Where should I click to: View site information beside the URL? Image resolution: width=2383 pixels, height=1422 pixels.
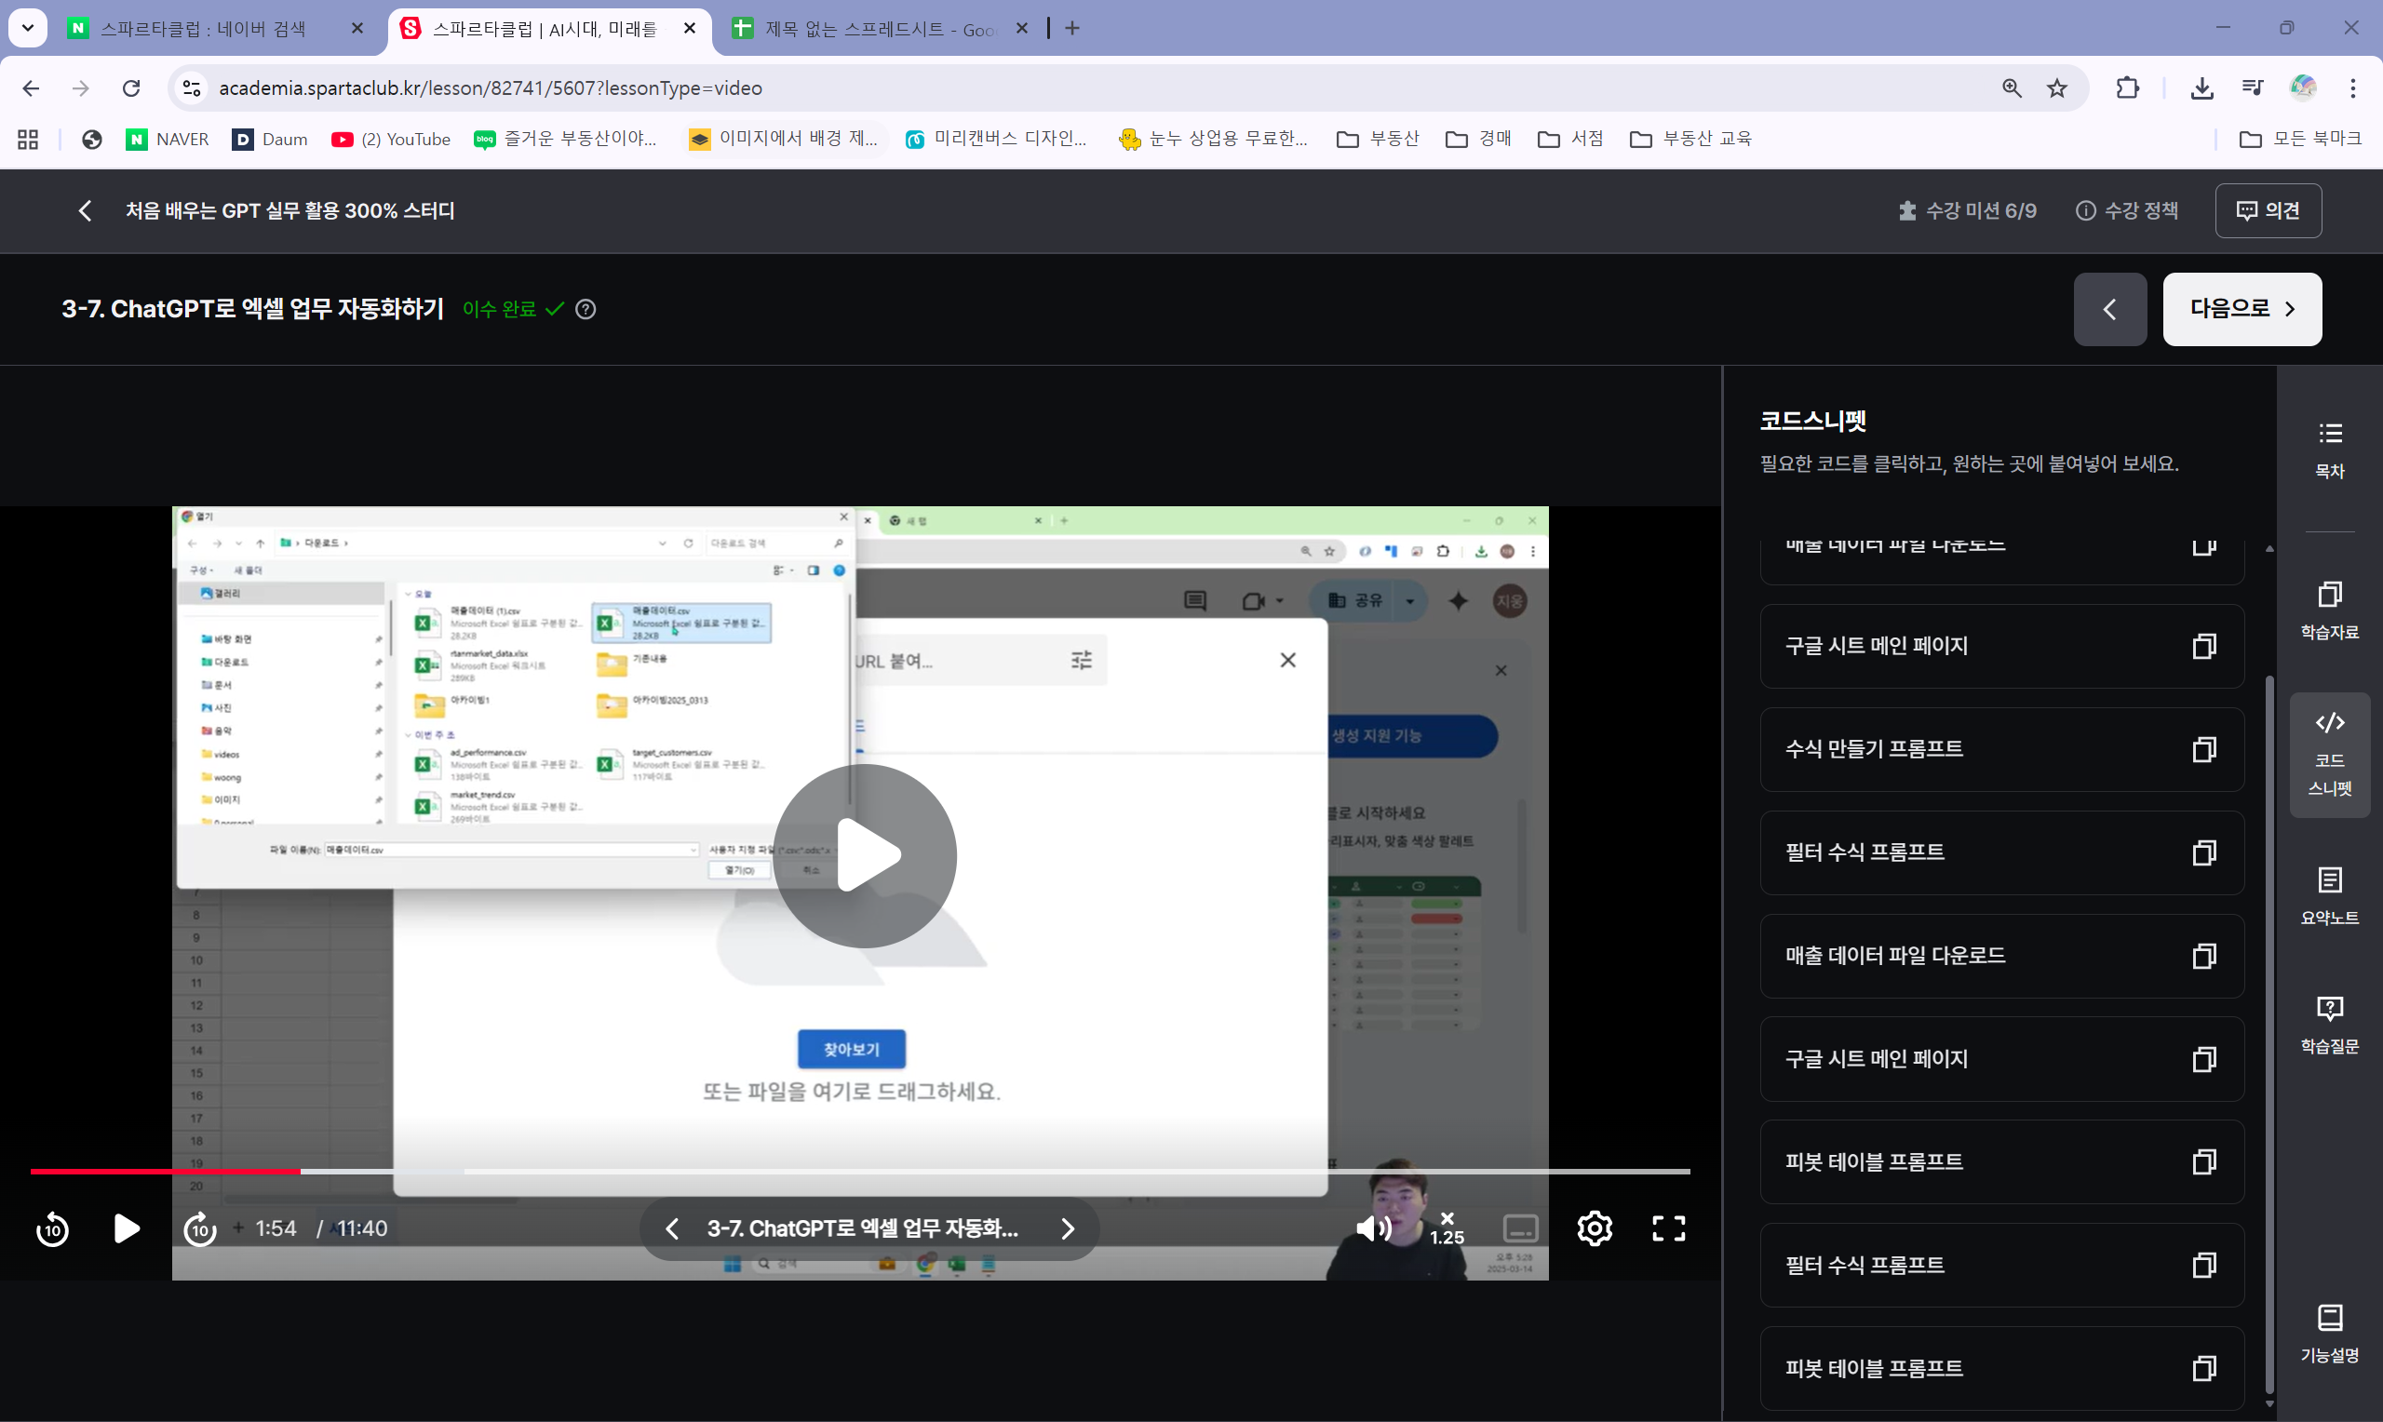(192, 88)
